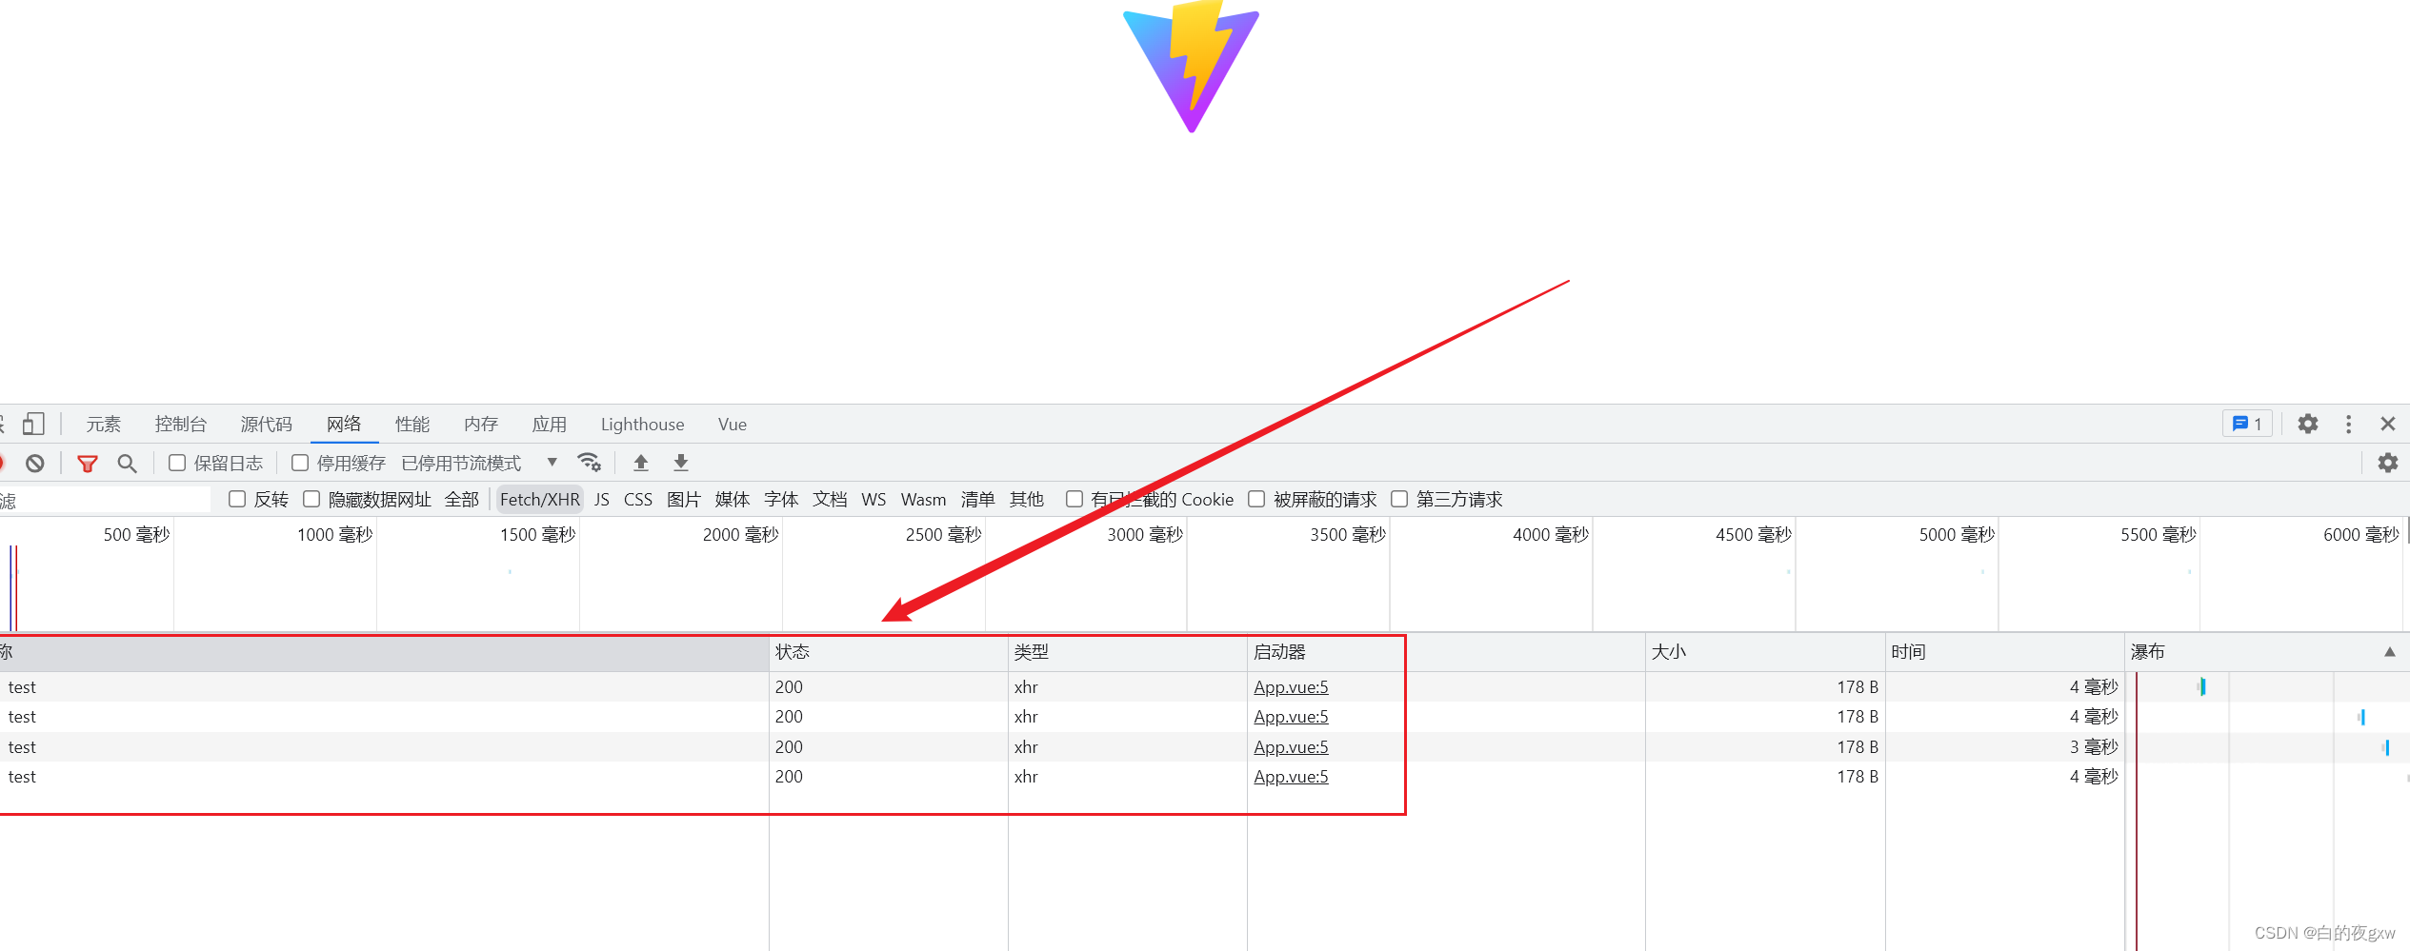This screenshot has width=2410, height=951.
Task: Sort by the 大小 column header
Action: [x=1765, y=652]
